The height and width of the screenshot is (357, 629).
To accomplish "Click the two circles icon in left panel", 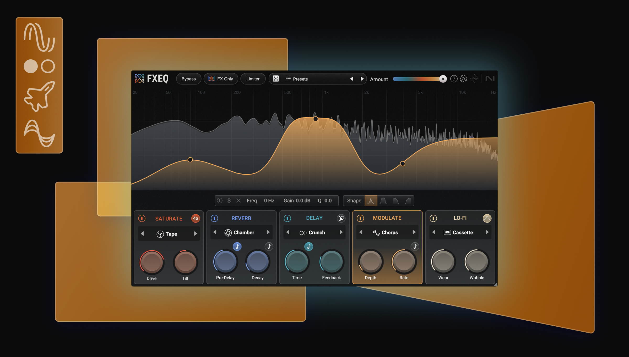I will 39,66.
